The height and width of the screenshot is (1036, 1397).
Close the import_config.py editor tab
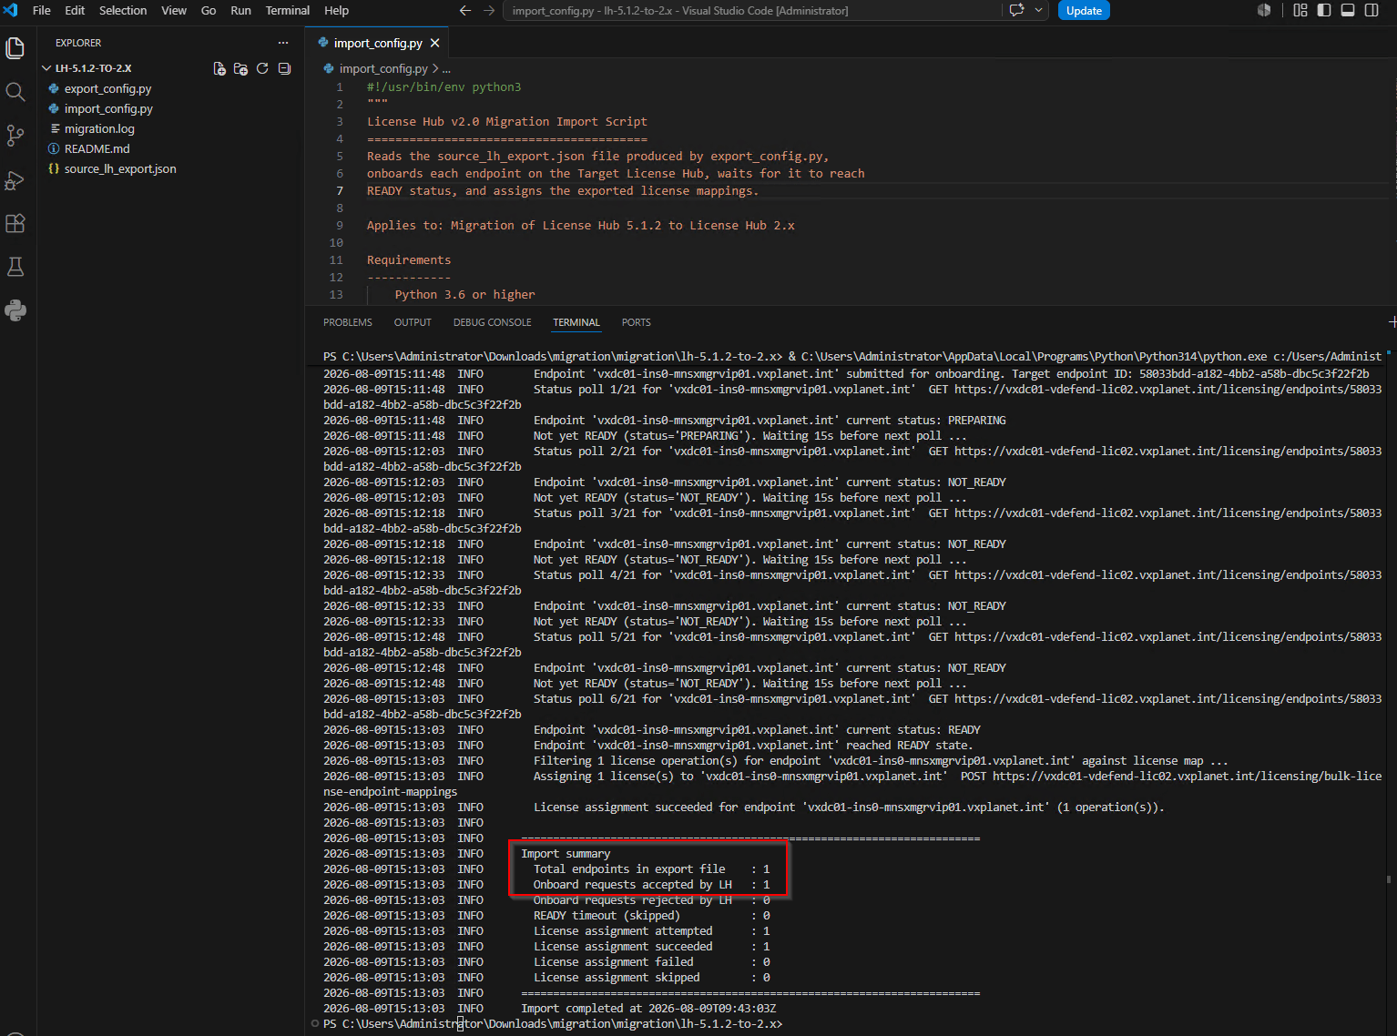pyautogui.click(x=435, y=43)
